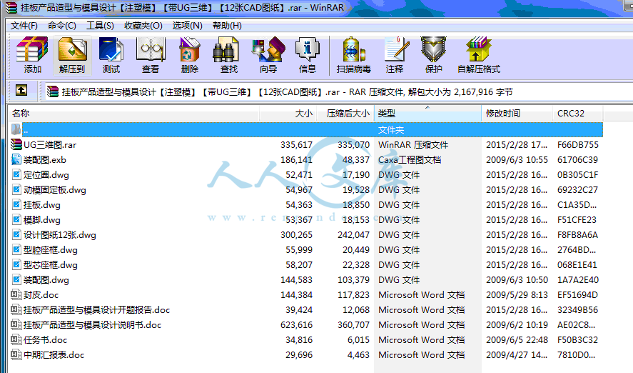Click CRC32 value F66DB755
This screenshot has height=373, width=633.
pyautogui.click(x=578, y=144)
